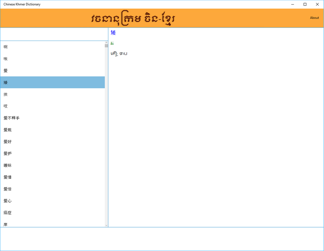The height and width of the screenshot is (251, 324).
Task: Click the word list scroll-up arrow
Action: (x=106, y=42)
